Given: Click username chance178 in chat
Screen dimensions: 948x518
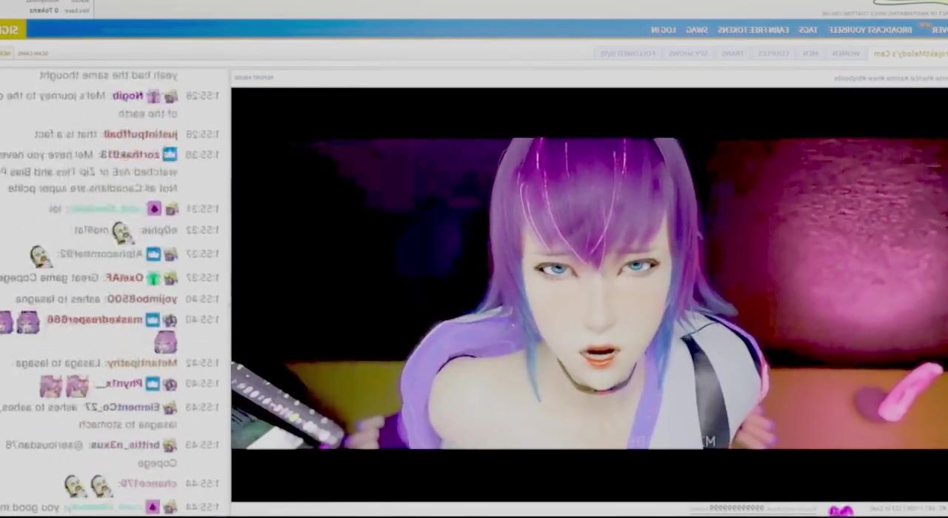Looking at the screenshot, I should [148, 484].
